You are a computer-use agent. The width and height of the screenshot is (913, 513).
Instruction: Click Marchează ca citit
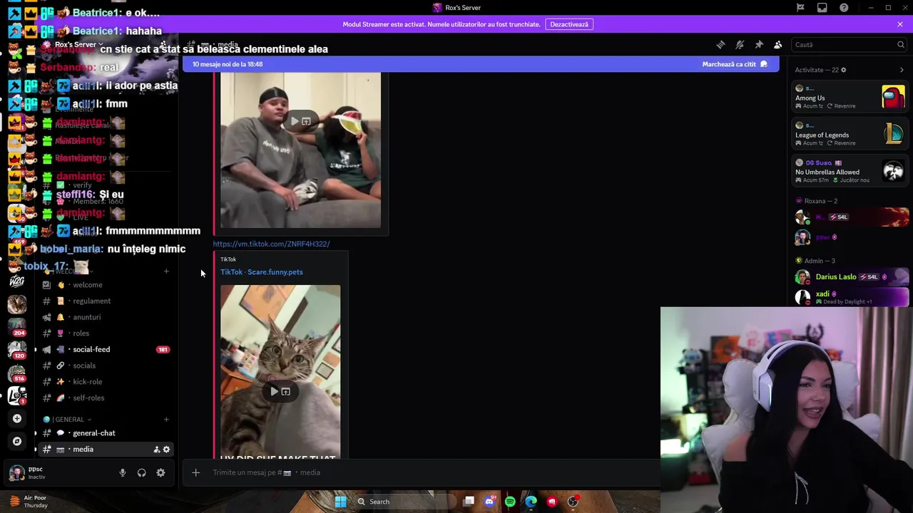click(734, 64)
